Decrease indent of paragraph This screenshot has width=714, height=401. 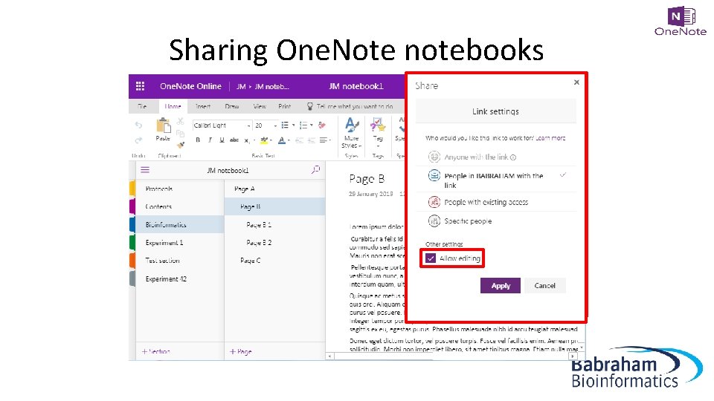click(299, 140)
